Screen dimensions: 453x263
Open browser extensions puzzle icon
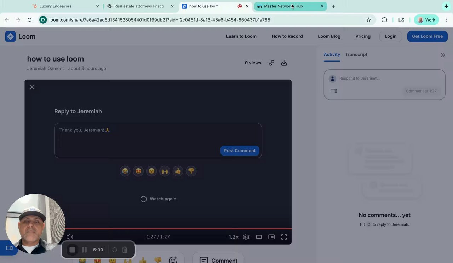pyautogui.click(x=385, y=20)
